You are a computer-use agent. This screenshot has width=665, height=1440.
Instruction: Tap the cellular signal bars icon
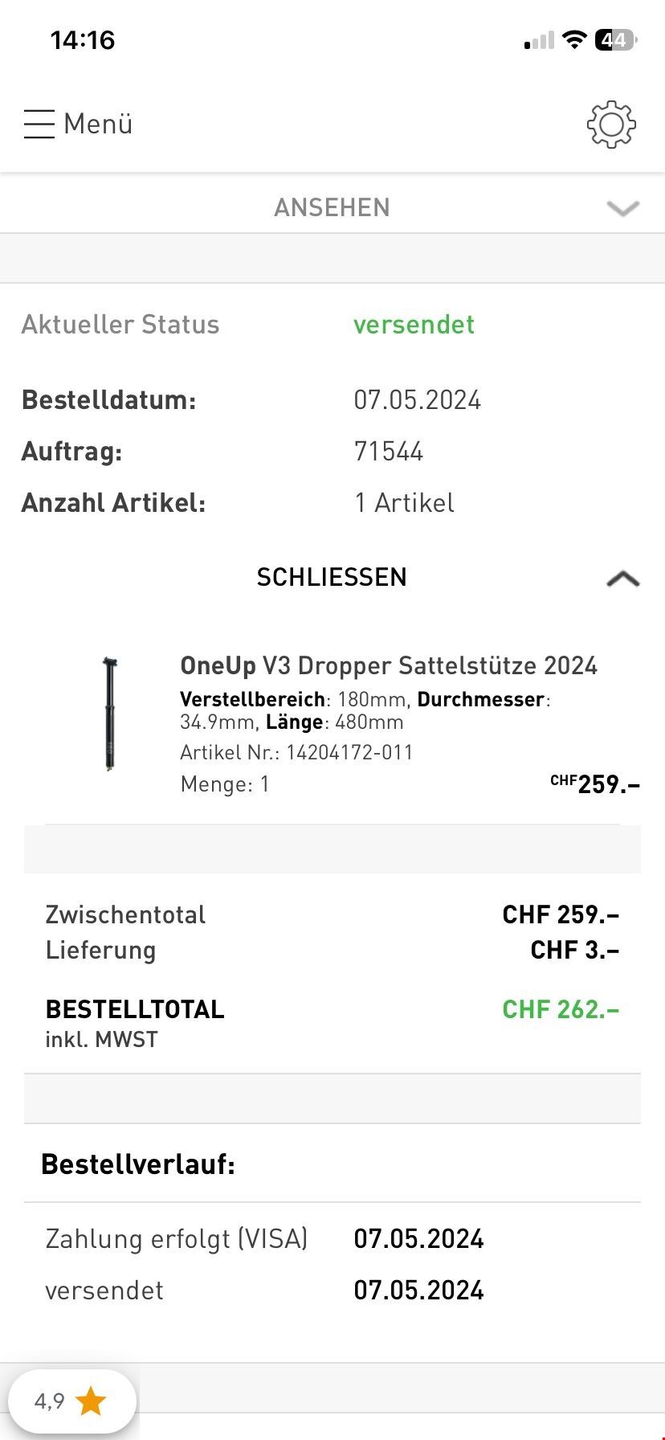539,40
